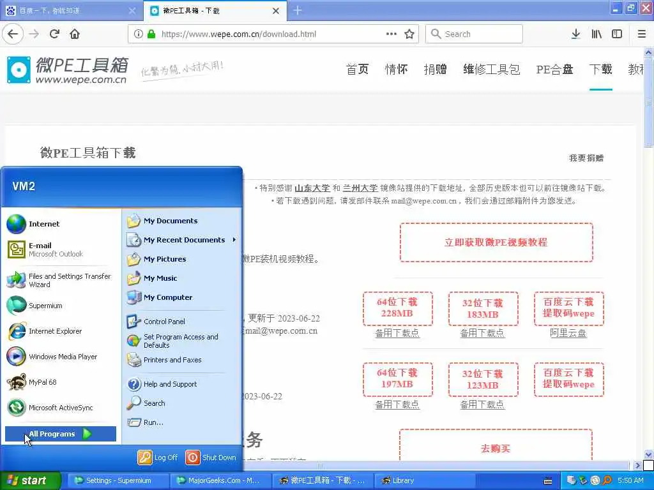
Task: Click the vertical scrollbar down arrow
Action: (x=649, y=454)
